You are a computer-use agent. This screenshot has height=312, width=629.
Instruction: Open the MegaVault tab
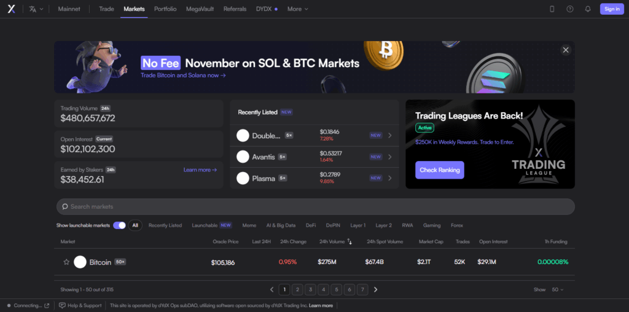[200, 9]
